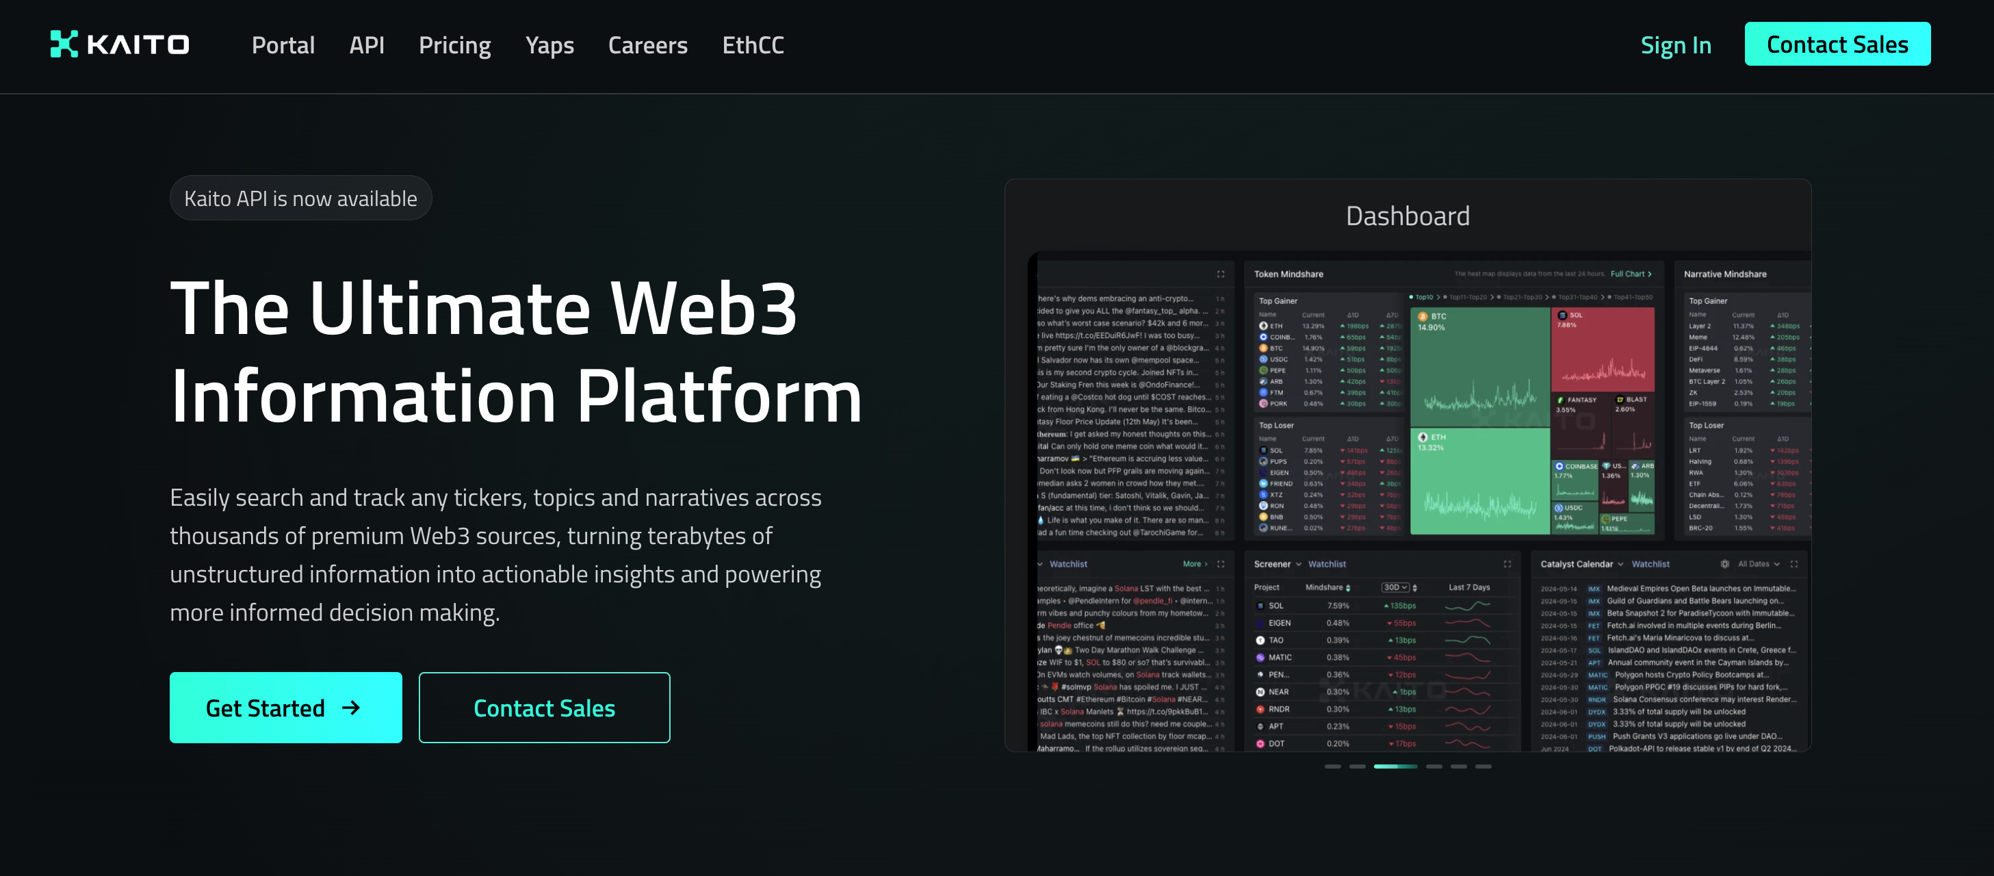Click the ETH coin icon in Top Gainer
Viewport: 1994px width, 876px height.
click(1263, 326)
